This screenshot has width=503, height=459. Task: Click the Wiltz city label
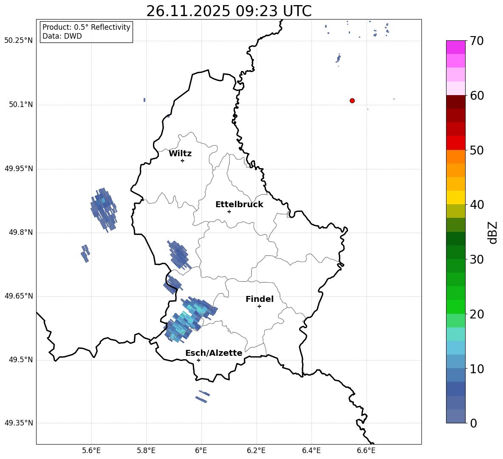pos(180,154)
